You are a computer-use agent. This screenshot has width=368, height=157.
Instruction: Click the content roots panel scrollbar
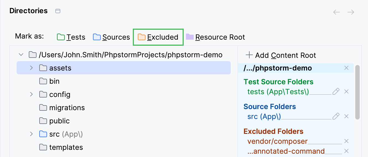[357, 92]
